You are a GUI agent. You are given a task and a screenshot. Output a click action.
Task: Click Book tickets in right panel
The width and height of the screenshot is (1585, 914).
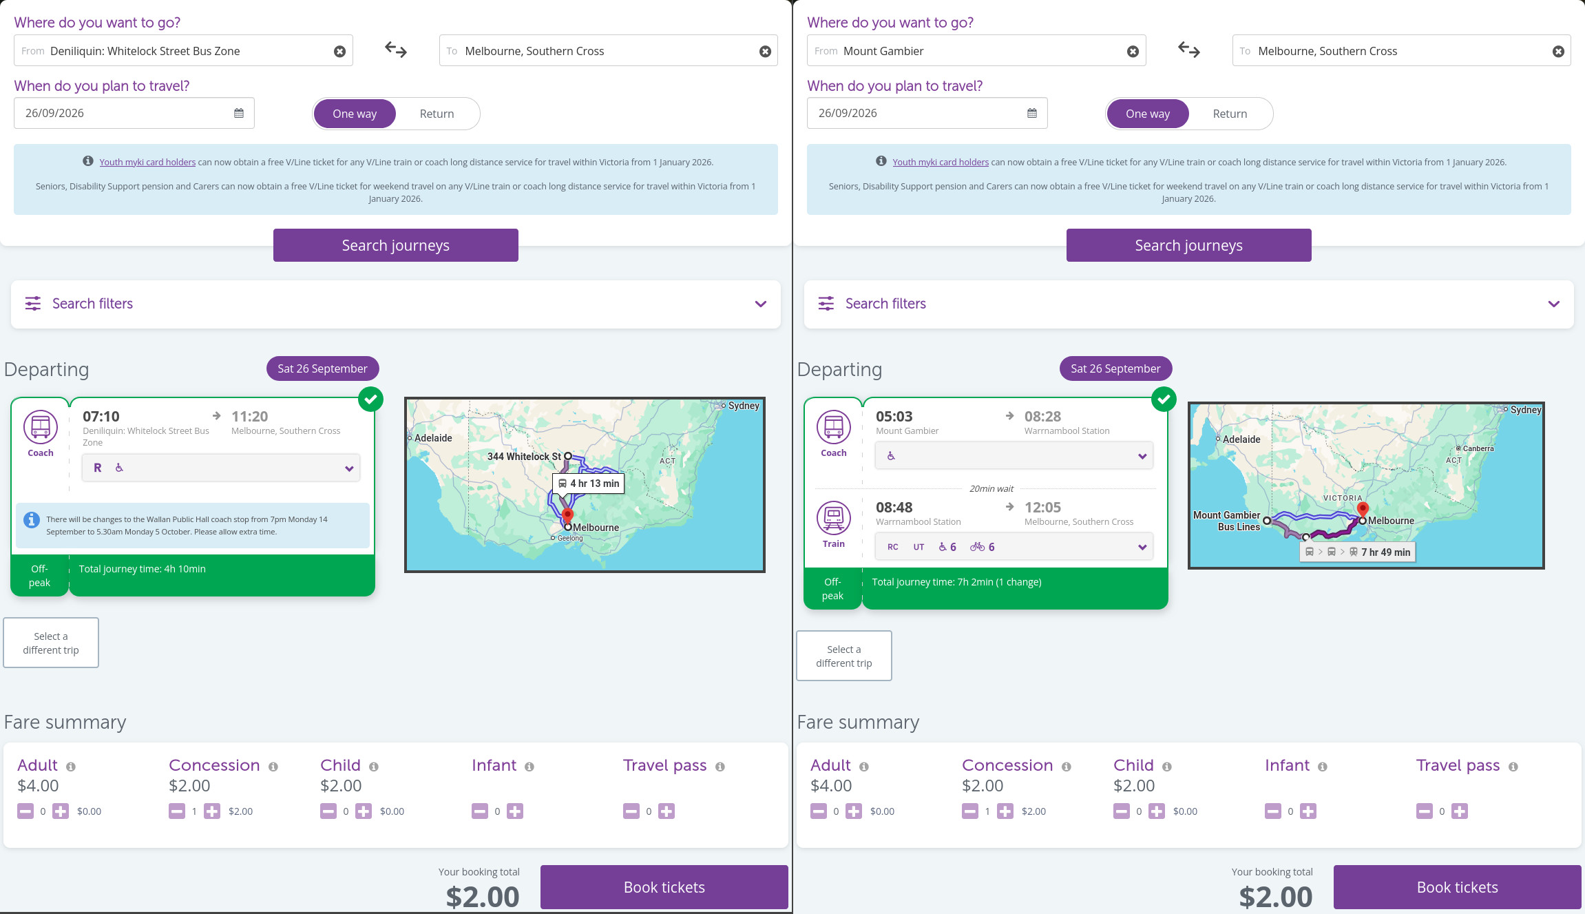[x=1457, y=887]
